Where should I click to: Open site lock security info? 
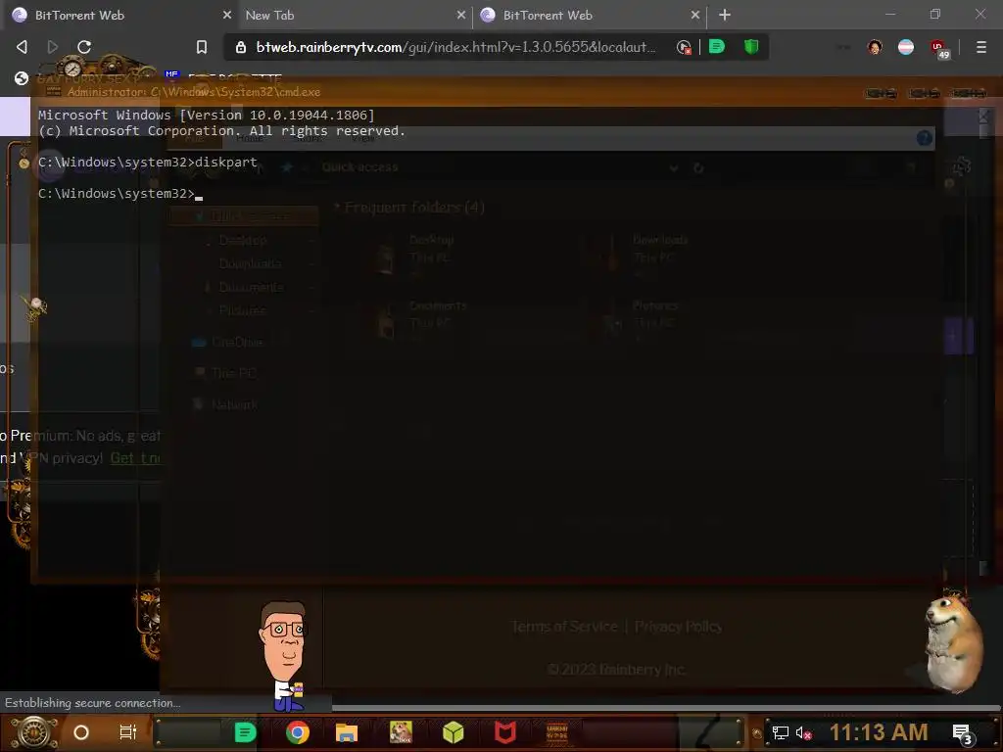241,47
